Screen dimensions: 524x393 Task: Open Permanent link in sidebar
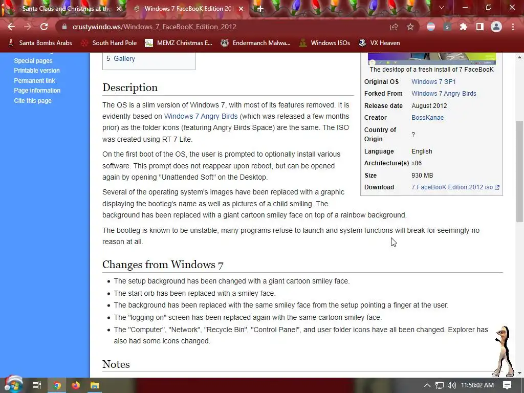pyautogui.click(x=34, y=80)
